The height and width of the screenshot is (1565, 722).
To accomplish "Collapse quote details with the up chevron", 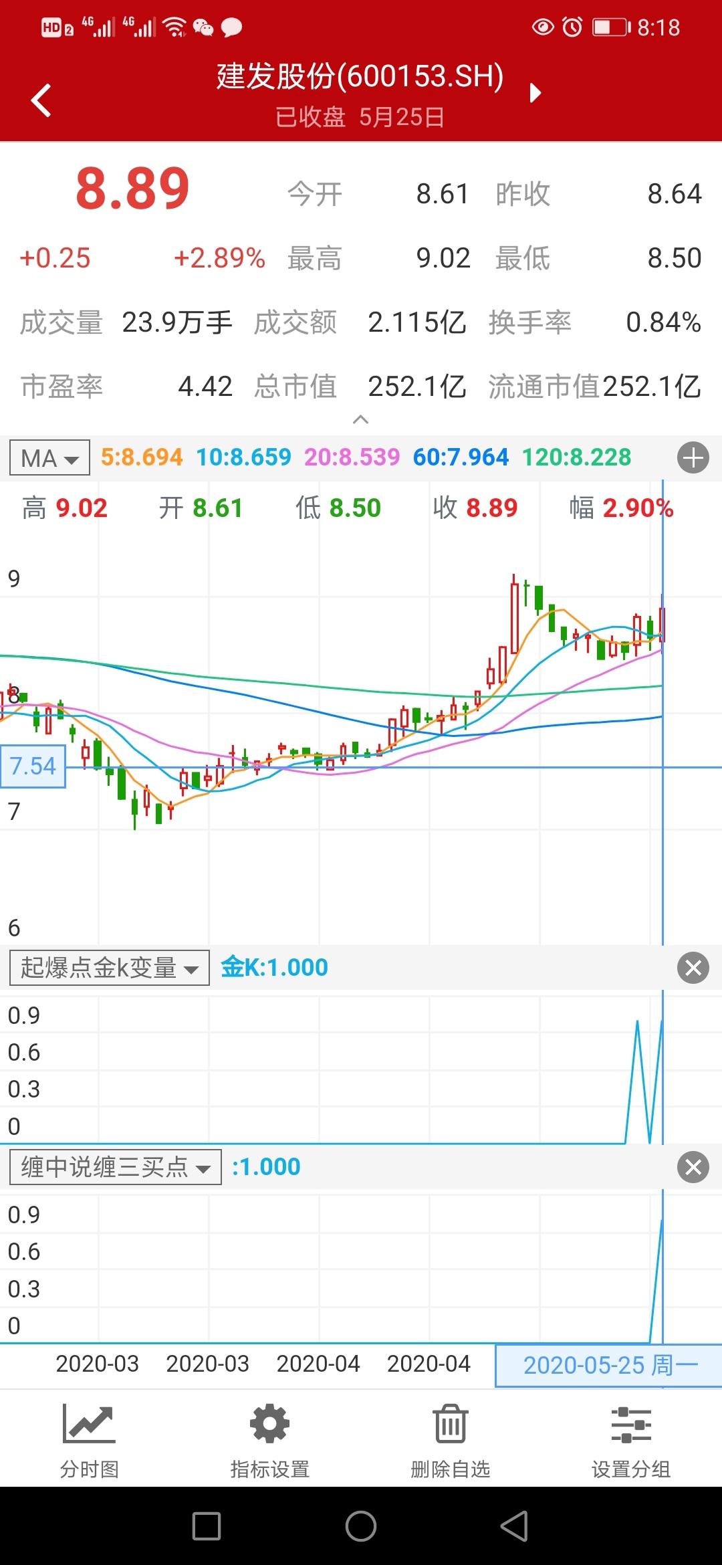I will tap(360, 419).
